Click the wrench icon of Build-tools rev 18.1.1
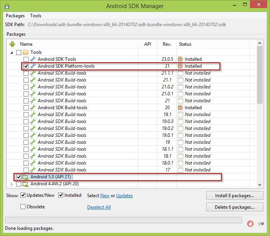 point(33,149)
